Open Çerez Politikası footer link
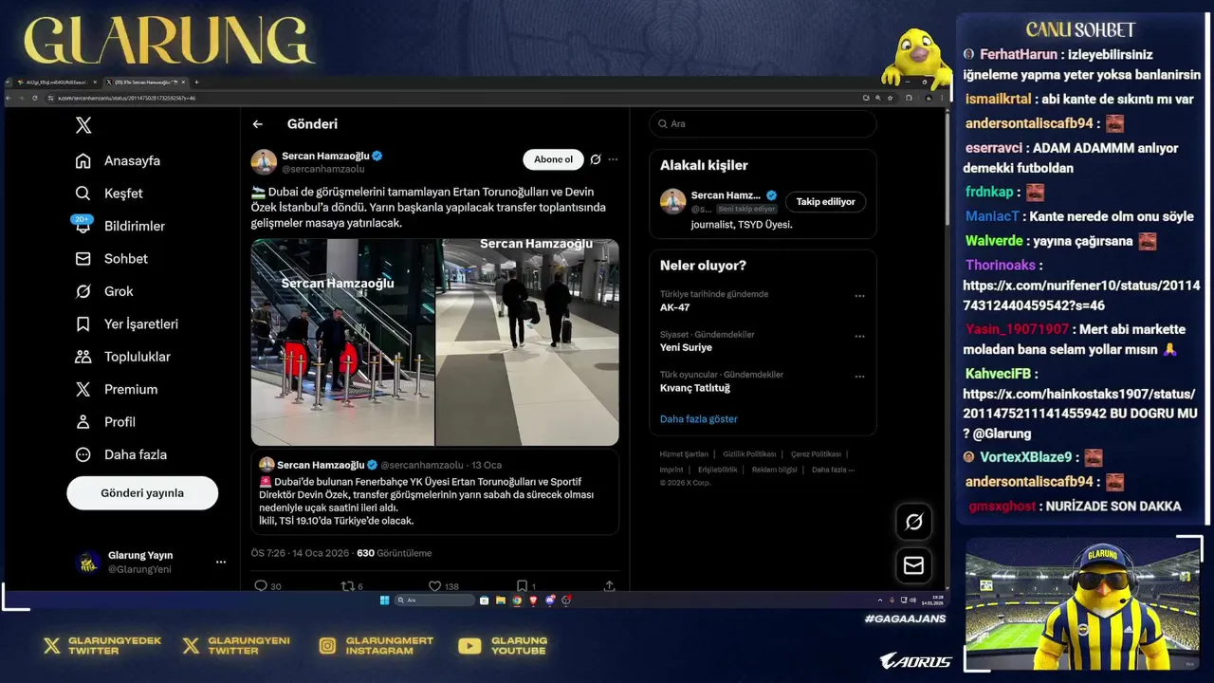The width and height of the screenshot is (1214, 683). click(x=817, y=454)
